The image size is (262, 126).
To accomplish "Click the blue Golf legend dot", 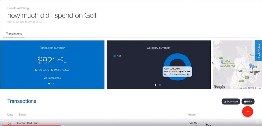I will coord(114,56).
